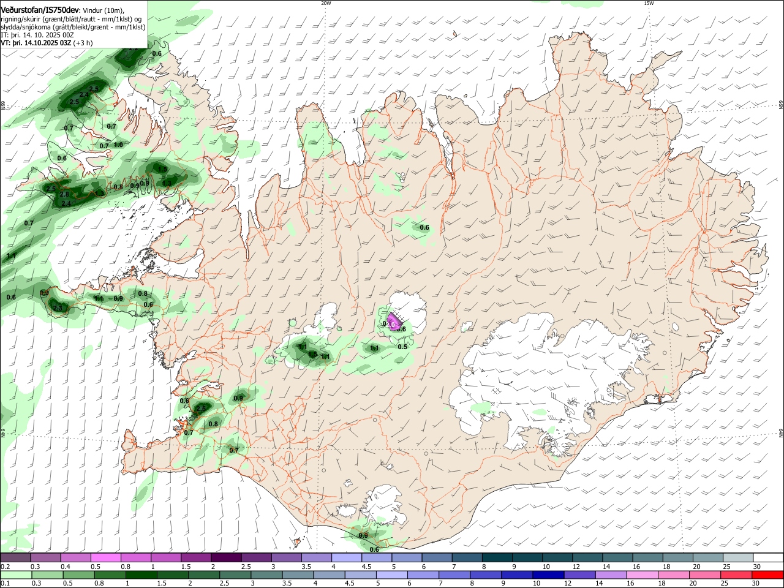This screenshot has height=588, width=784.
Task: Select the 9 dark teal snow legend swatch
Action: click(527, 557)
